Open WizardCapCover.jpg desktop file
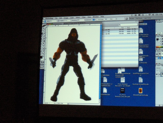Viewport: 163px width, 123px height. (141, 91)
